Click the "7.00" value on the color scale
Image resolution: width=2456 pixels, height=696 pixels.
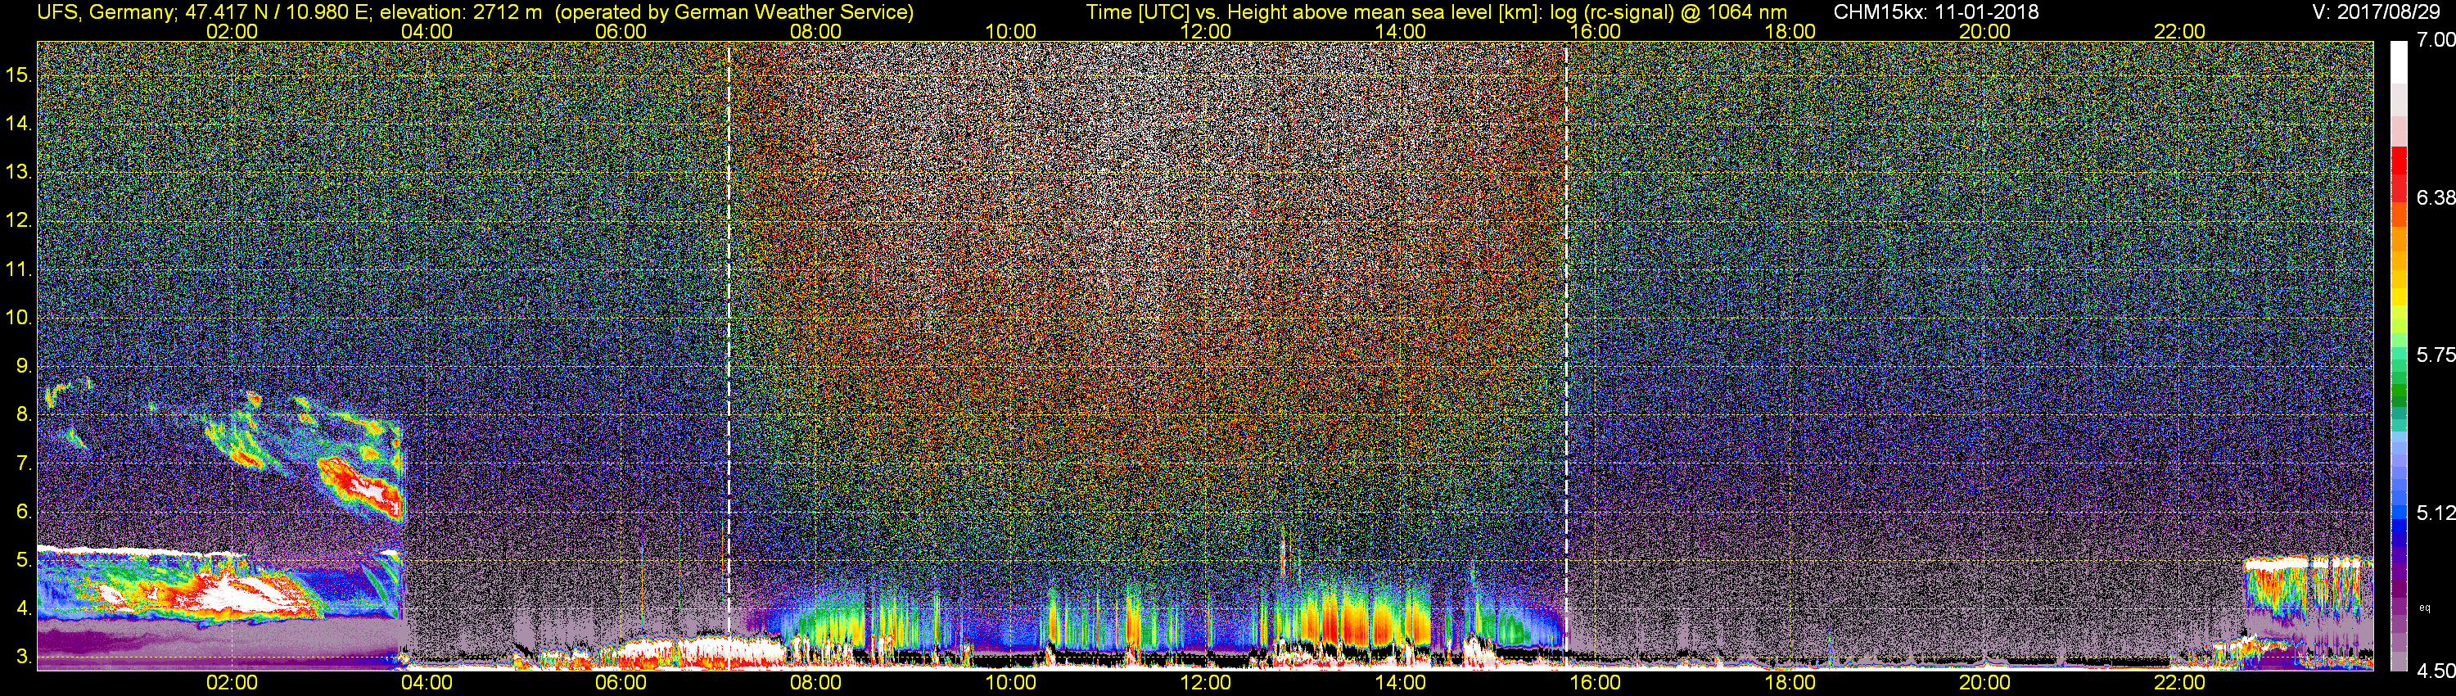pos(2436,40)
